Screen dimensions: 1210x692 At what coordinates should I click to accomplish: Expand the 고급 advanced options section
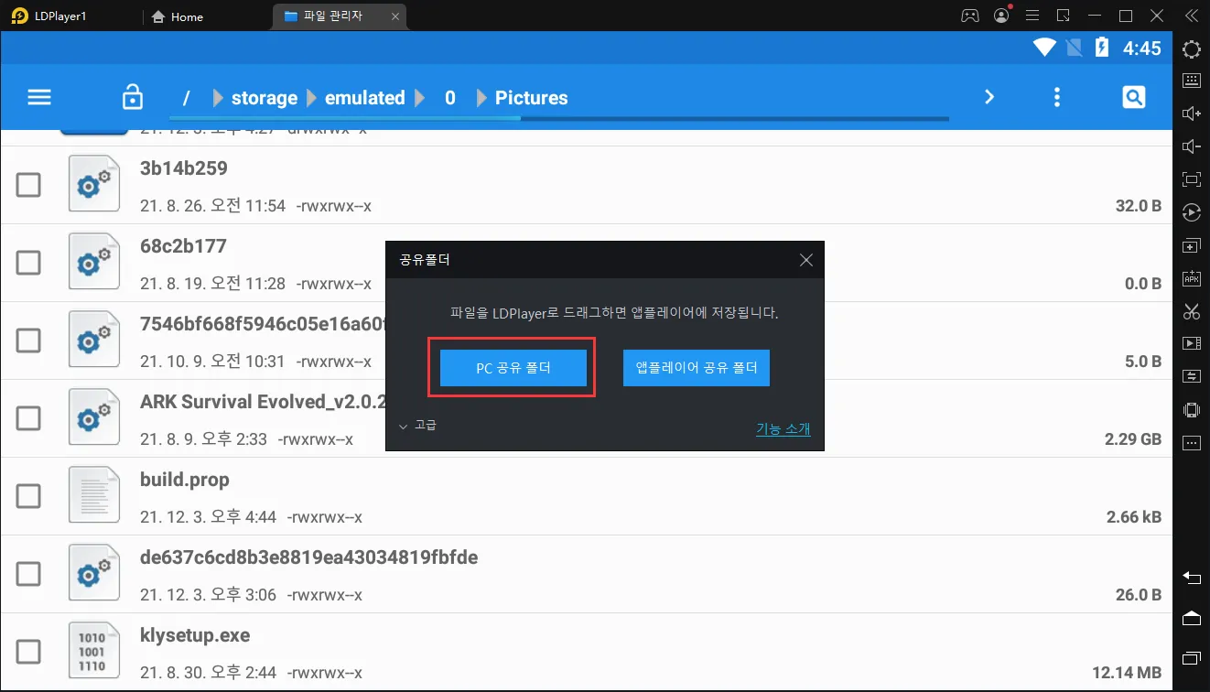coord(420,425)
